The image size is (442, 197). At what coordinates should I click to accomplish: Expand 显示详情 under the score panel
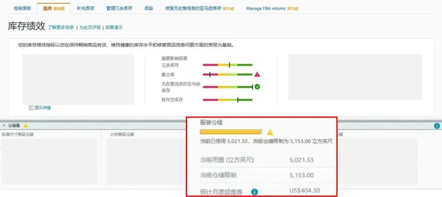pyautogui.click(x=43, y=108)
